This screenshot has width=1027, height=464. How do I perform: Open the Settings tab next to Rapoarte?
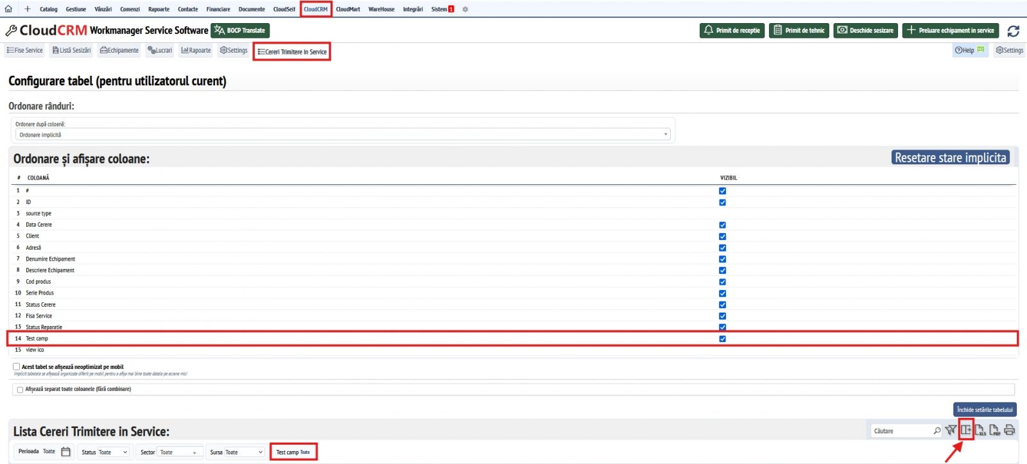point(234,50)
